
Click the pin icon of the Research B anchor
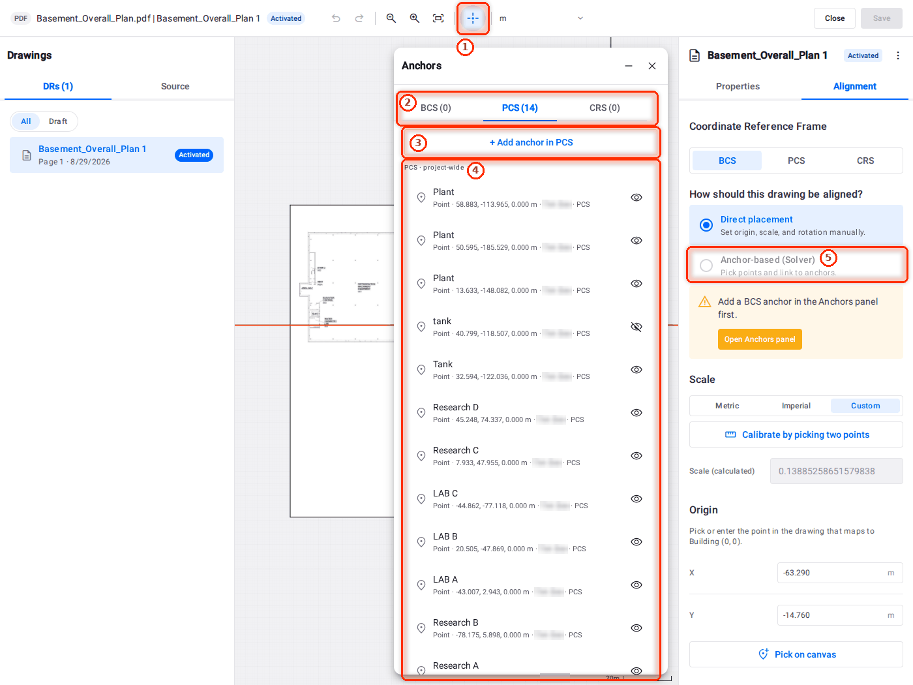click(421, 628)
